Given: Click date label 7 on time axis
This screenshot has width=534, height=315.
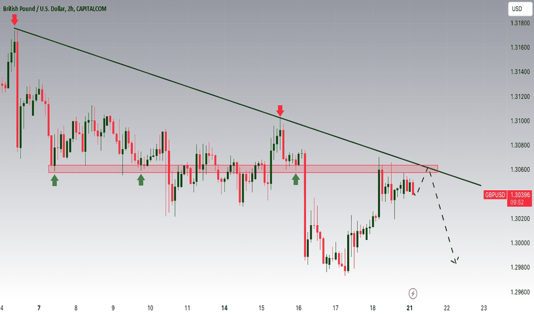Looking at the screenshot, I should 39,308.
